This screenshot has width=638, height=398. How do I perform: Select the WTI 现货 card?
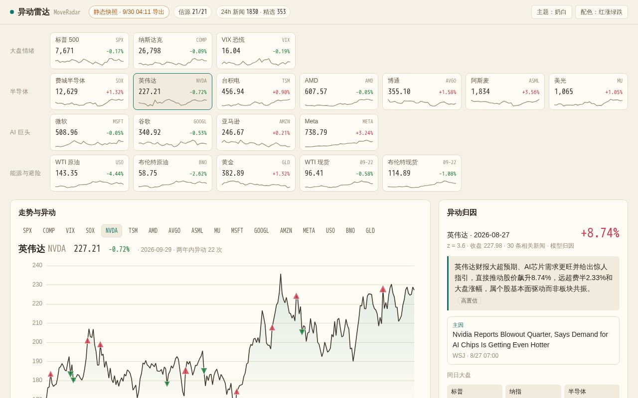pyautogui.click(x=339, y=173)
